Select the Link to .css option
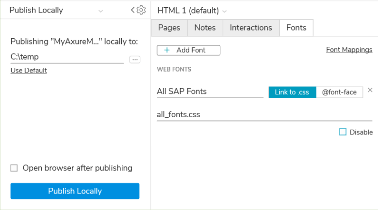Image resolution: width=378 pixels, height=210 pixels. pos(292,92)
